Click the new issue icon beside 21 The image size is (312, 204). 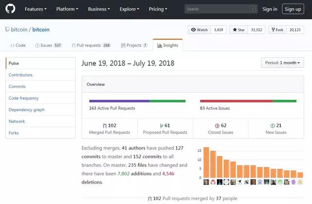tap(273, 125)
